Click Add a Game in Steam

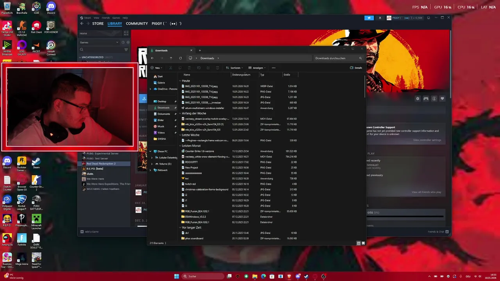point(89,232)
